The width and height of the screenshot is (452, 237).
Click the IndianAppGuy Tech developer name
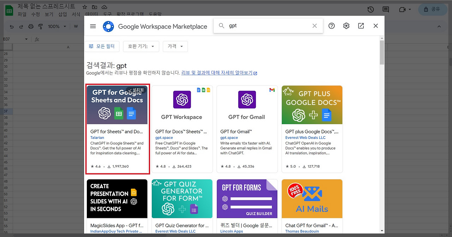coord(116,231)
